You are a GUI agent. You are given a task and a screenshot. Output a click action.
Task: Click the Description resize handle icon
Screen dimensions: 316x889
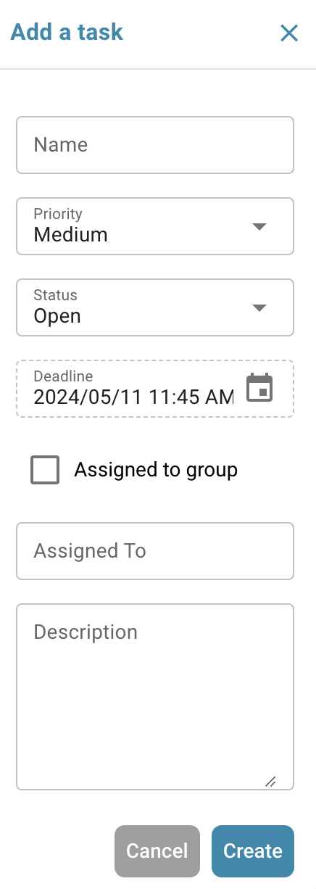(x=270, y=781)
